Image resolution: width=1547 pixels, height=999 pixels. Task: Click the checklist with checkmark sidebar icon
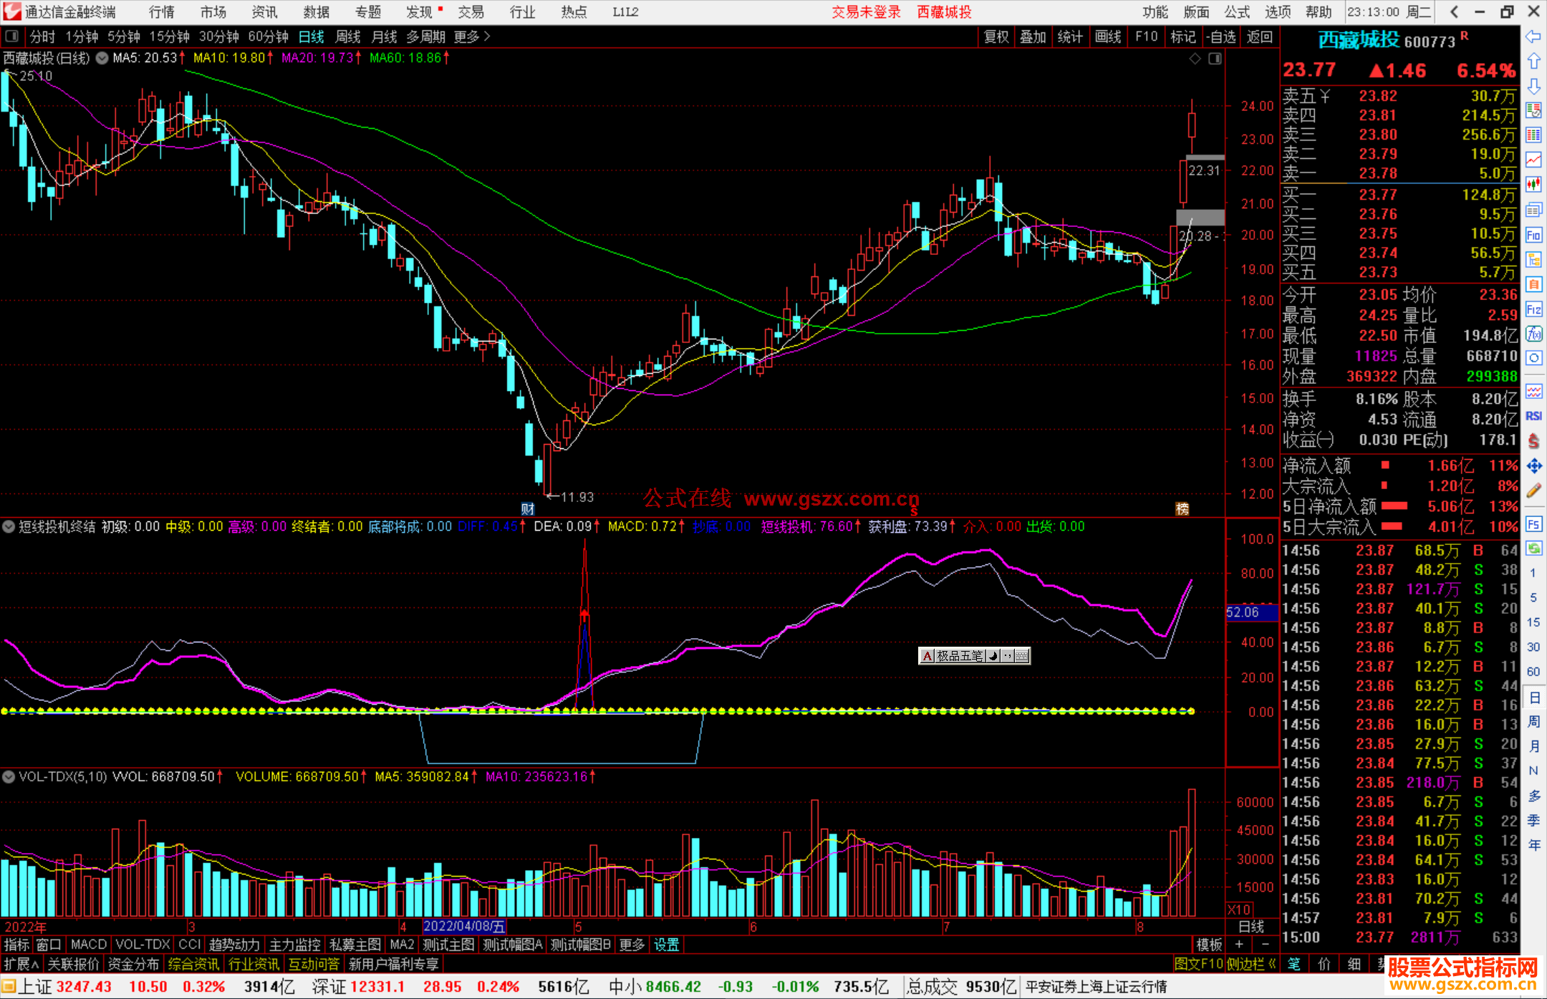(x=1533, y=110)
